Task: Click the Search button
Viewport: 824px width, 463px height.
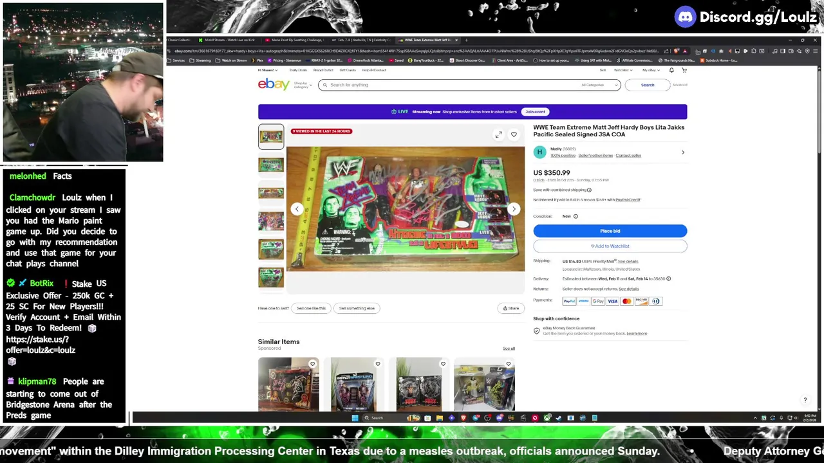Action: pos(647,85)
